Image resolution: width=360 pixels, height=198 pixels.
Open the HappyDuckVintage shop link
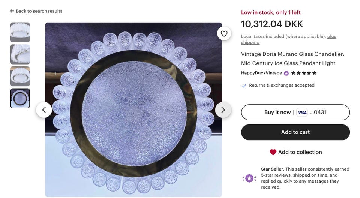pos(261,73)
